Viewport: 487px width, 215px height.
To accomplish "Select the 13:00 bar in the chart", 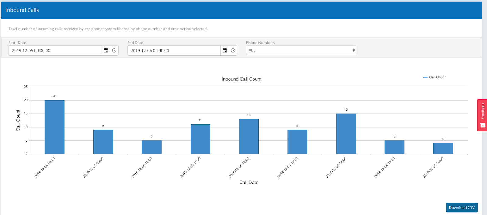I will point(297,142).
